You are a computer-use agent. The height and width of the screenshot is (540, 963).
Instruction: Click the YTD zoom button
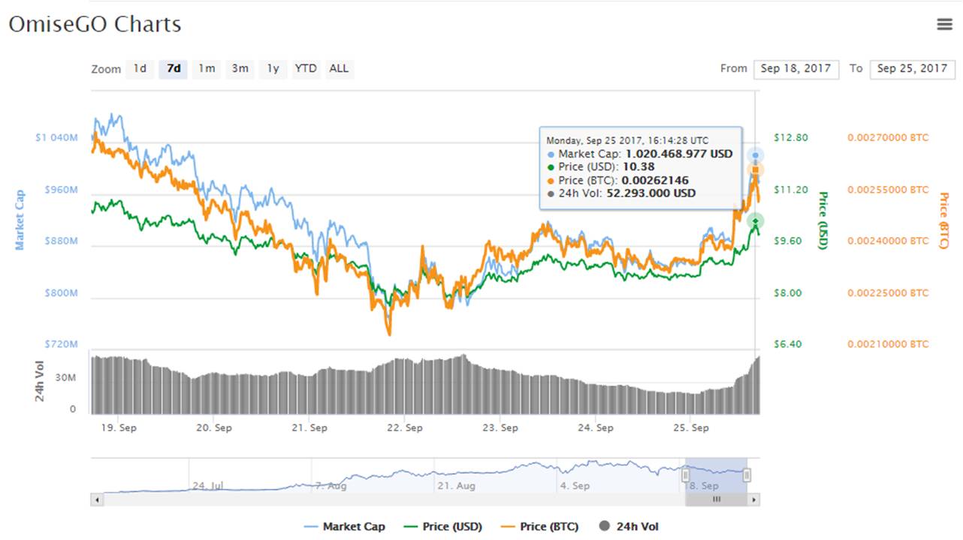click(306, 68)
